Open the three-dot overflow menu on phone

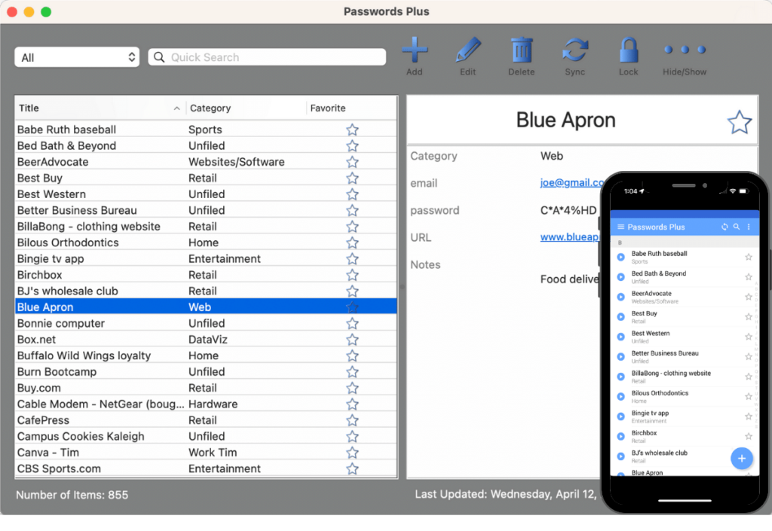click(x=749, y=227)
